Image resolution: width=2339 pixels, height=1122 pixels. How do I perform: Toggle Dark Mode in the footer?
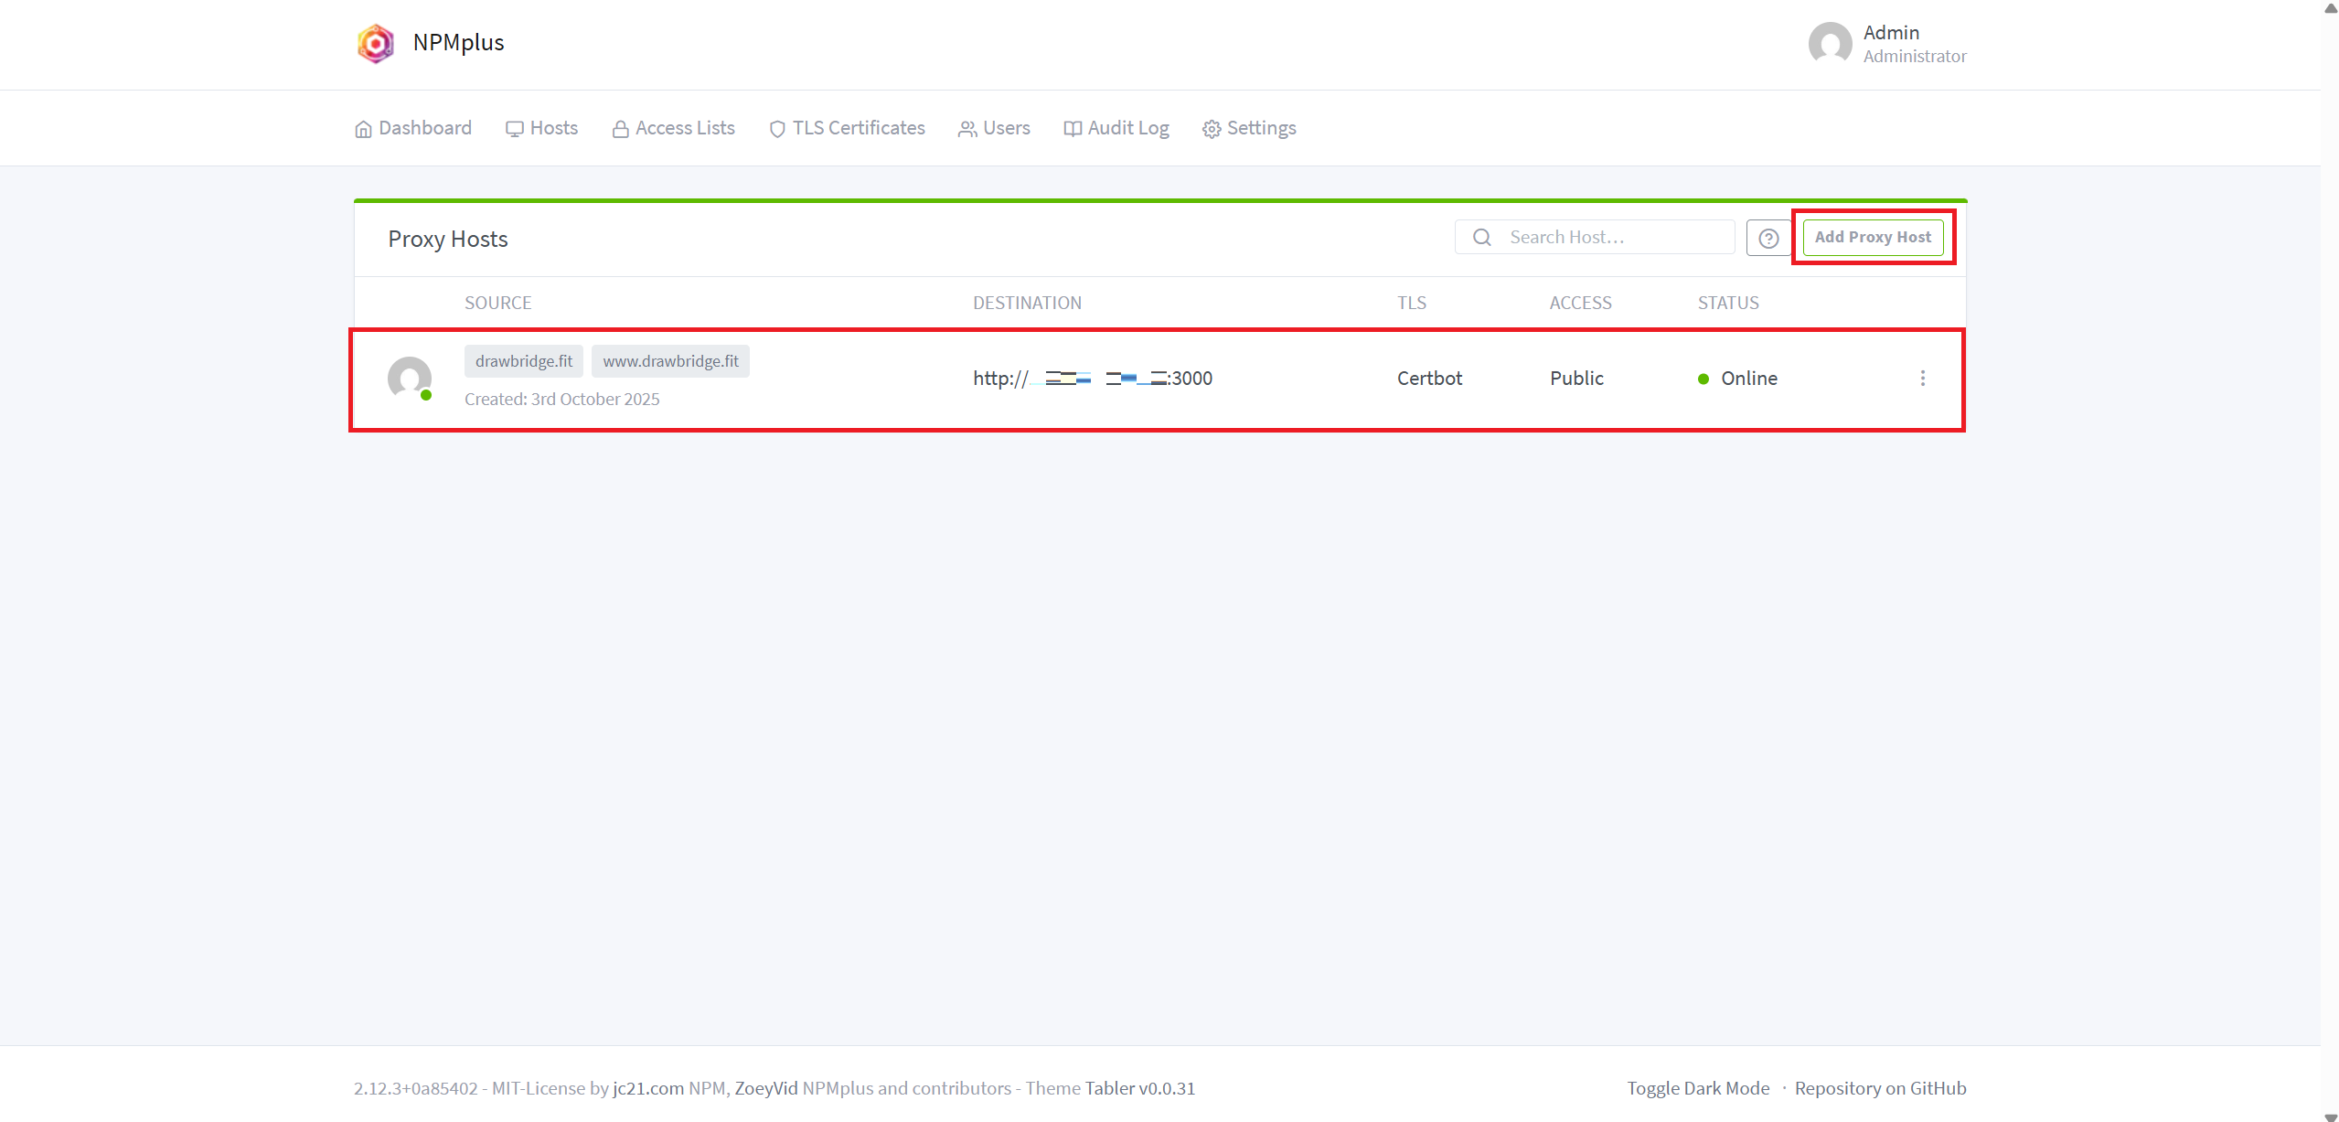1697,1088
